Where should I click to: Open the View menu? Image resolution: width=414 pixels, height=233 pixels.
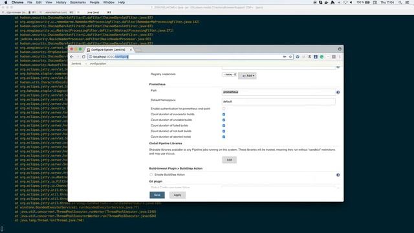49,3
